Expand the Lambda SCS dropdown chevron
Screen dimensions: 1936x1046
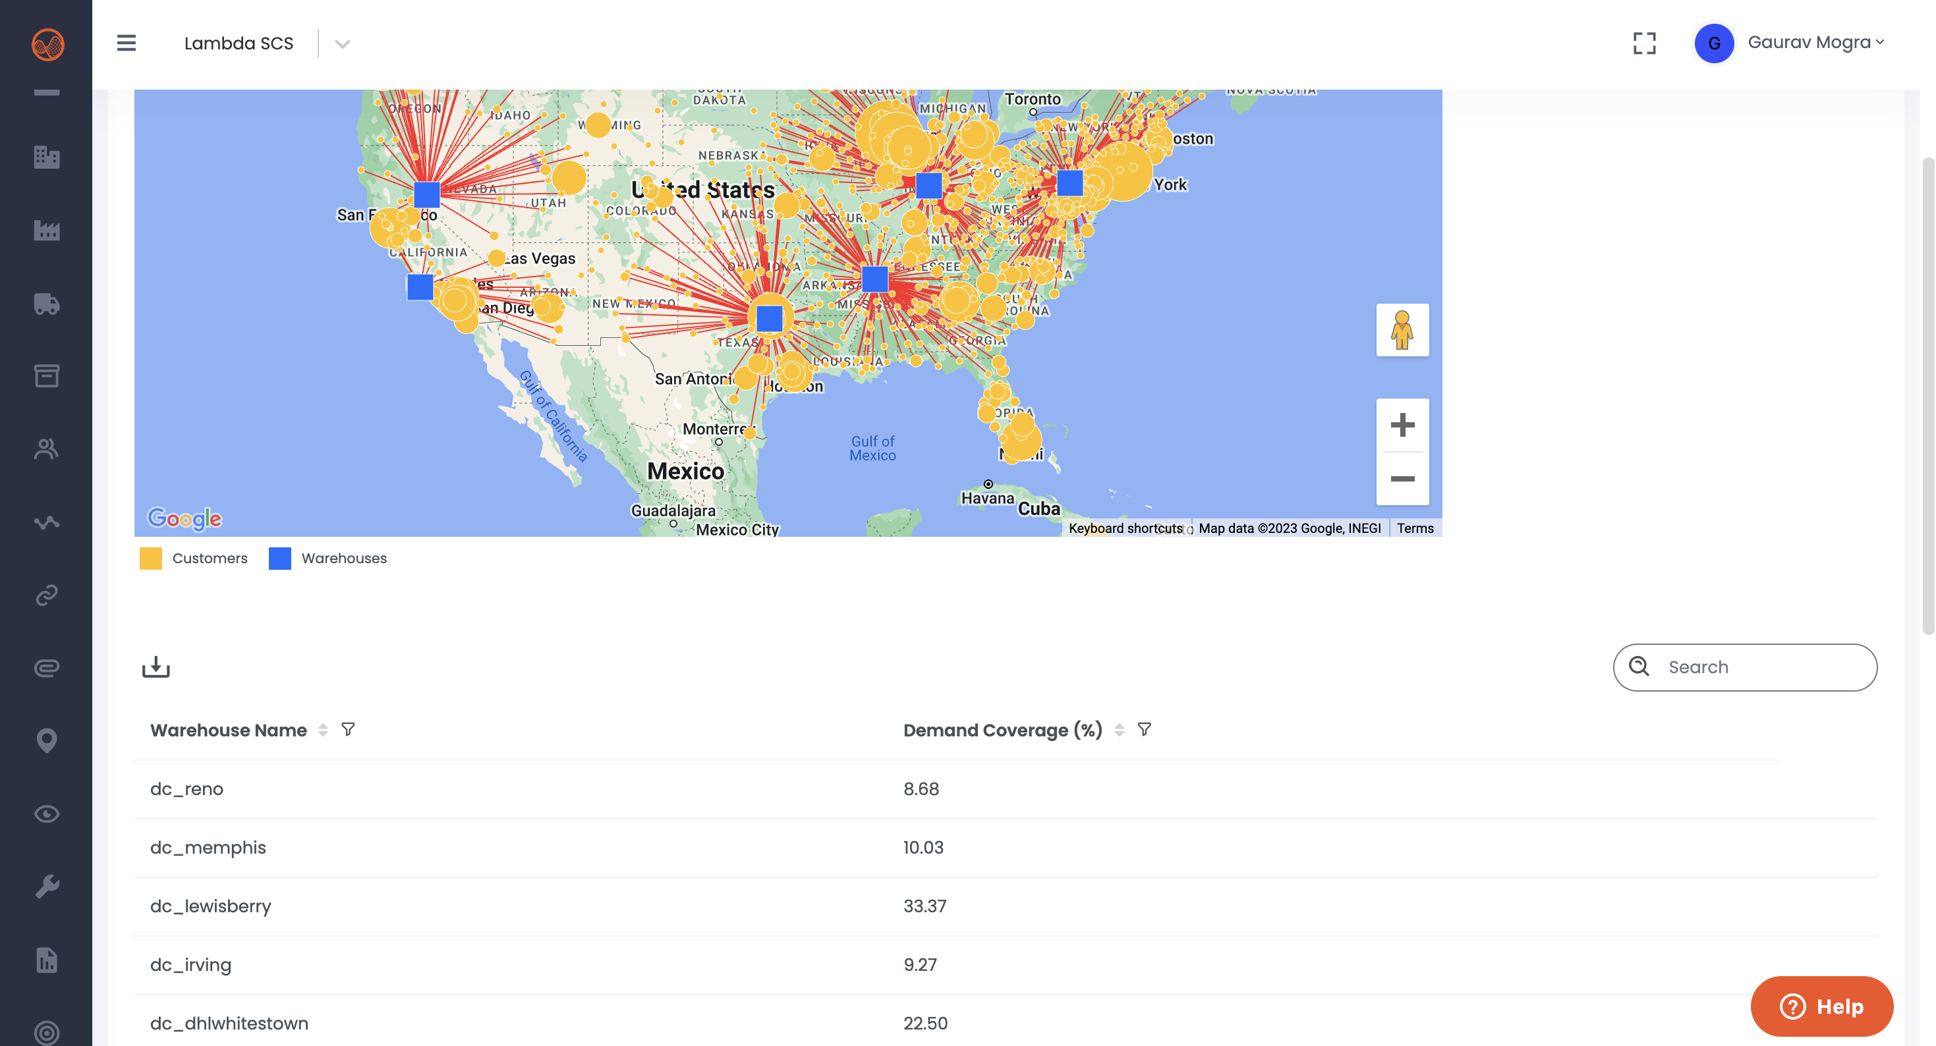tap(342, 43)
